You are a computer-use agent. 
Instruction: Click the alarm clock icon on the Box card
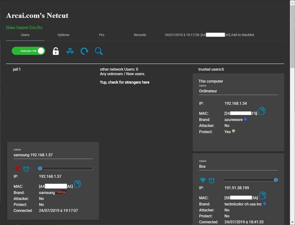click(x=212, y=180)
